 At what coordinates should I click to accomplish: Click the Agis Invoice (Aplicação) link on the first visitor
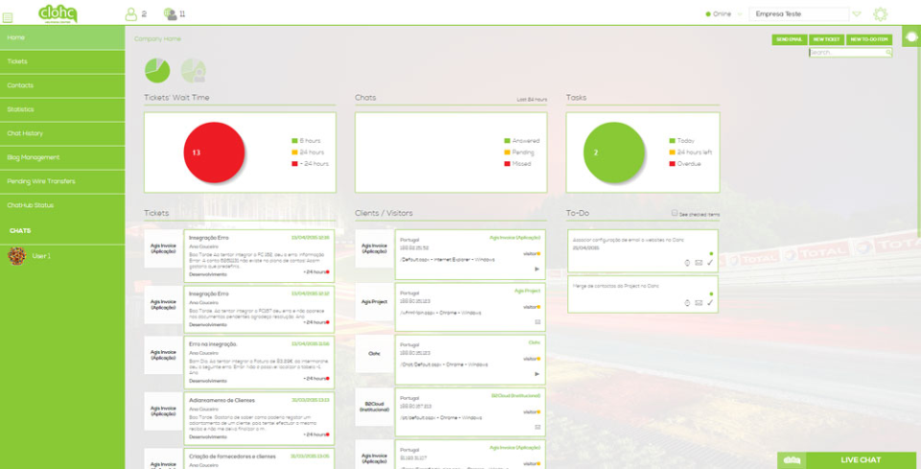[514, 238]
